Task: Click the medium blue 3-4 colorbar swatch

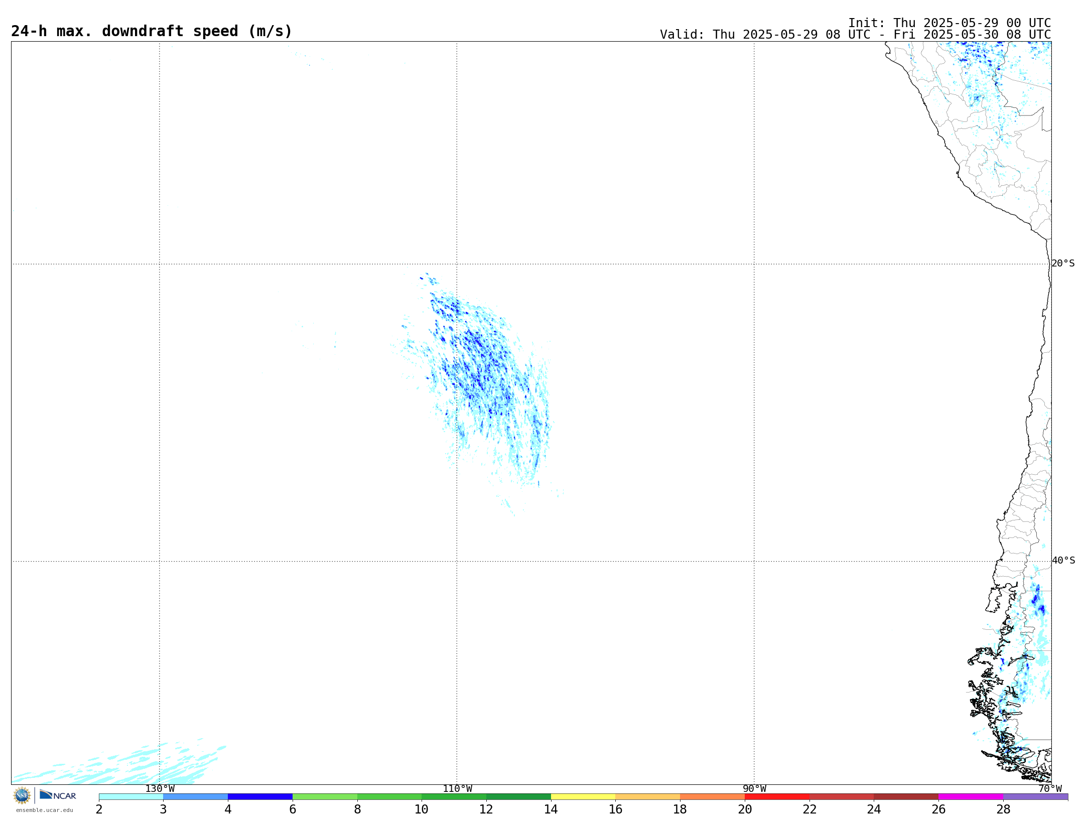Action: click(x=196, y=797)
